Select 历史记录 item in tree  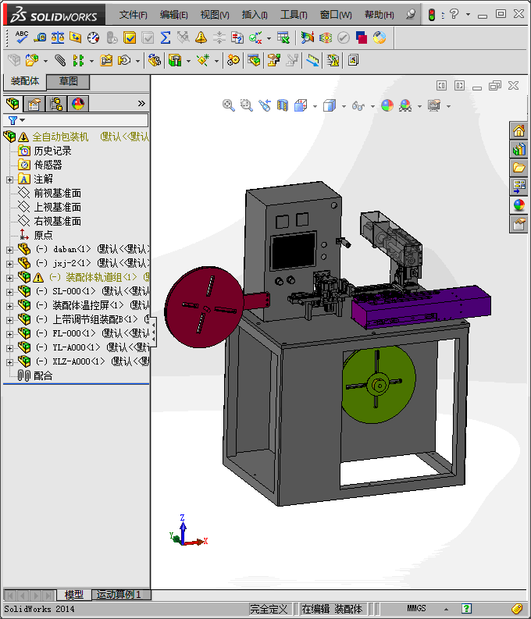[53, 151]
